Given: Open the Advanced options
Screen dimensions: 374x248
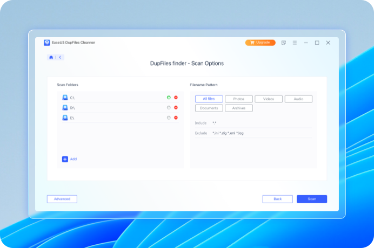Looking at the screenshot, I should click(62, 199).
